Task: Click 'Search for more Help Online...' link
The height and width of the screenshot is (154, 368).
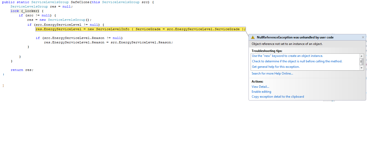Action: pyautogui.click(x=272, y=73)
